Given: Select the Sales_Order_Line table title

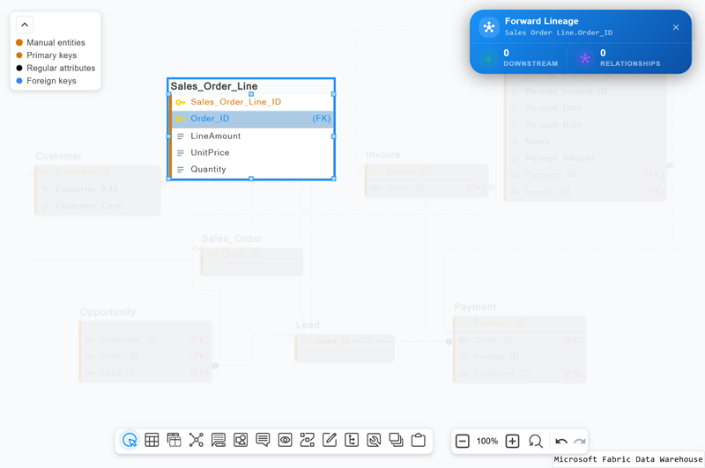Looking at the screenshot, I should click(x=214, y=86).
